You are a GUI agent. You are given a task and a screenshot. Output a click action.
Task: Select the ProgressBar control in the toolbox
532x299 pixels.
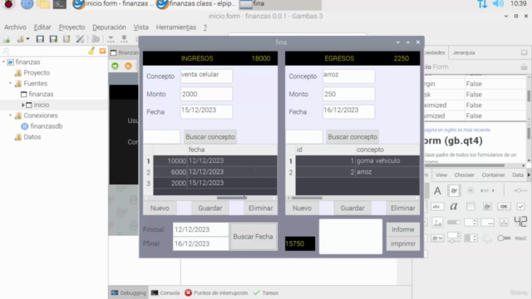point(454,223)
